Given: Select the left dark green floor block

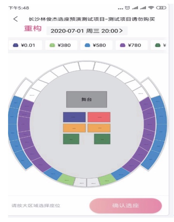Looking at the screenshot, I should click(71, 139).
